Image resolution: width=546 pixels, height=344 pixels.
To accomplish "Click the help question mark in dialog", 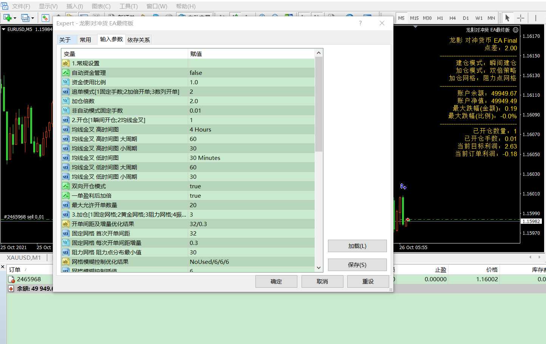I will click(x=360, y=23).
